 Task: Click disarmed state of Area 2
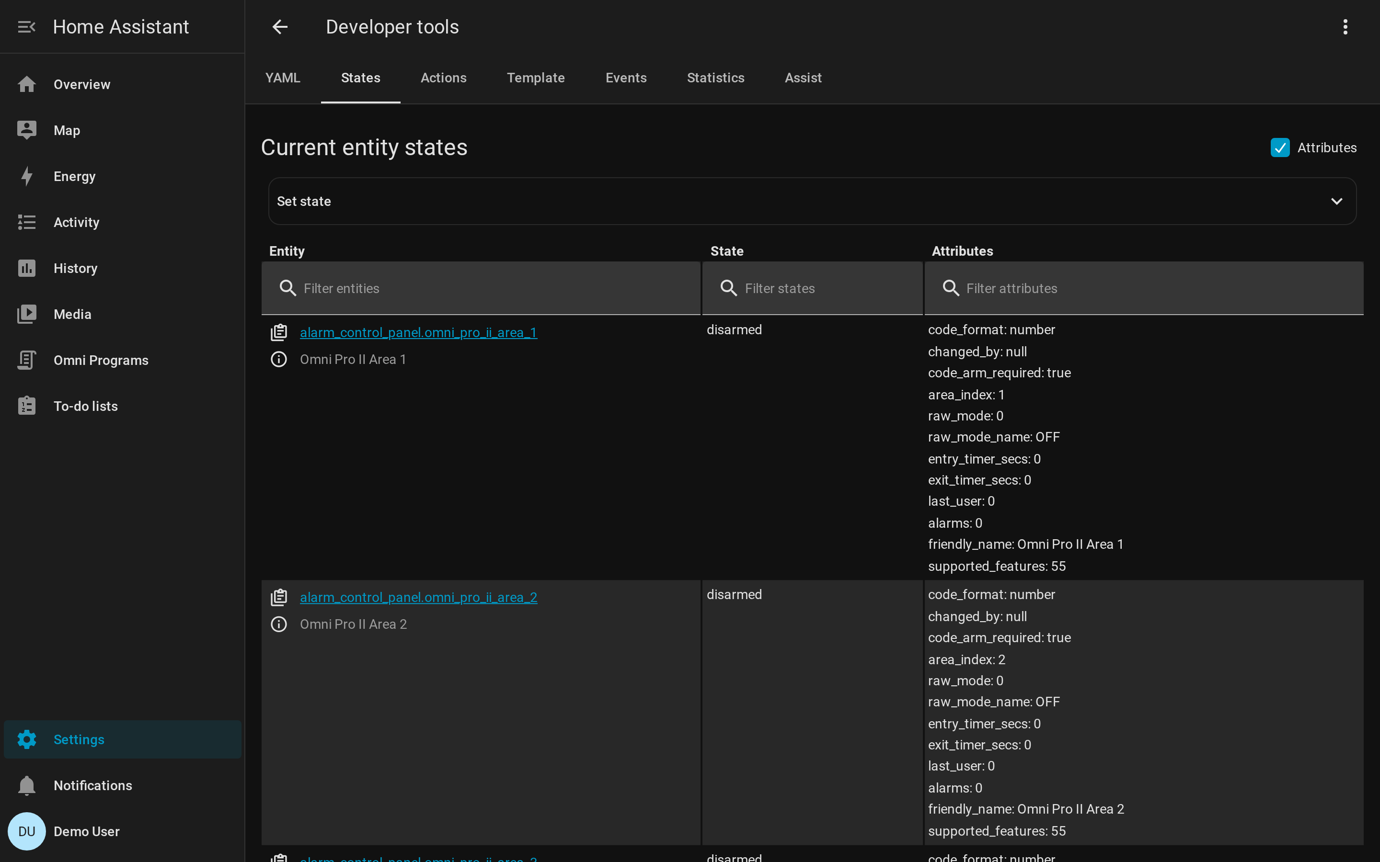pos(734,595)
